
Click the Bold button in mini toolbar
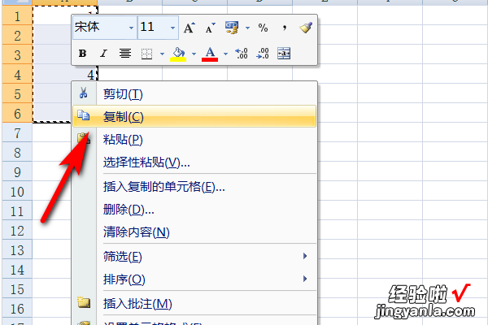click(x=82, y=54)
